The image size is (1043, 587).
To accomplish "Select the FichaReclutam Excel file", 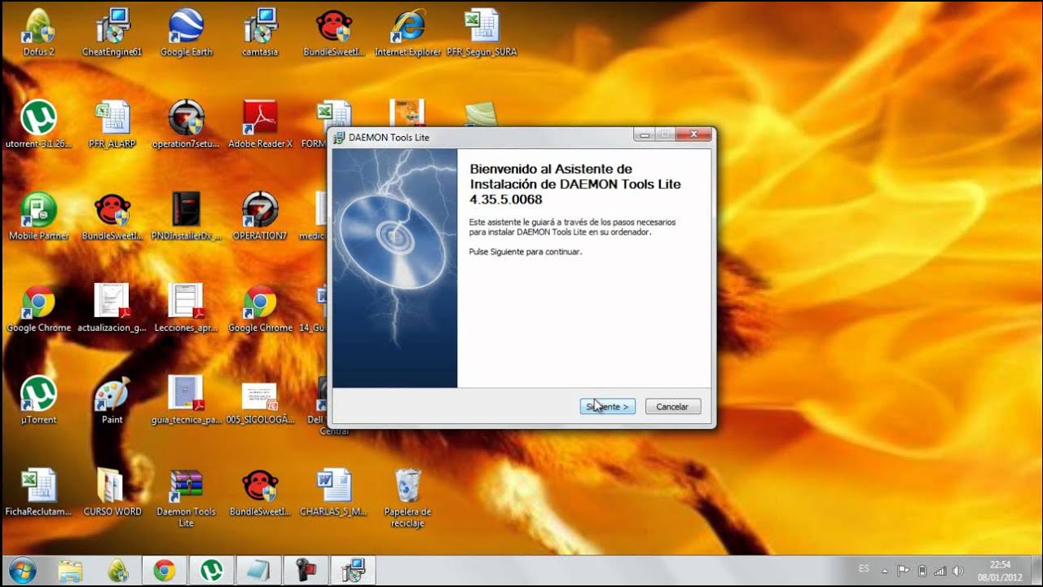I will tap(38, 492).
